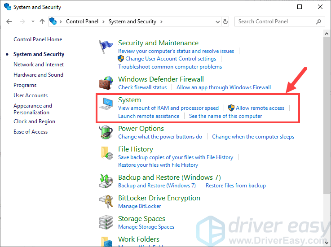Click the UAC shield icon beside Change User Account

click(121, 59)
